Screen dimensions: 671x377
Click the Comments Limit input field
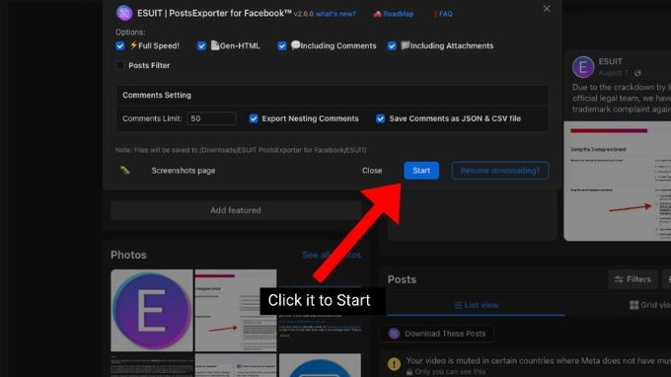pos(211,118)
